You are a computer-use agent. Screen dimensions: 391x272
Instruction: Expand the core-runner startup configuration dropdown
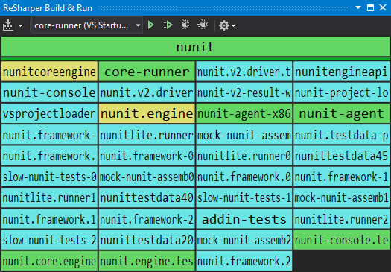pos(138,25)
